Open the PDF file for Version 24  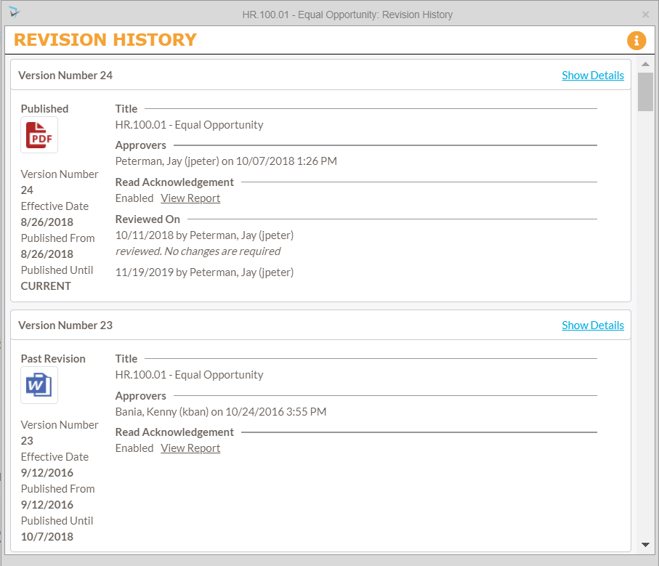[39, 135]
